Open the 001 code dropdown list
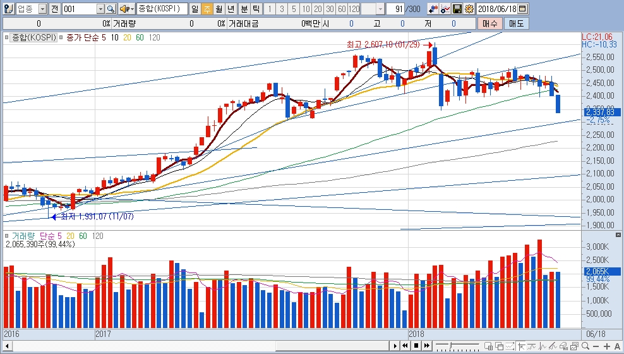The width and height of the screenshot is (624, 354). tap(100, 9)
